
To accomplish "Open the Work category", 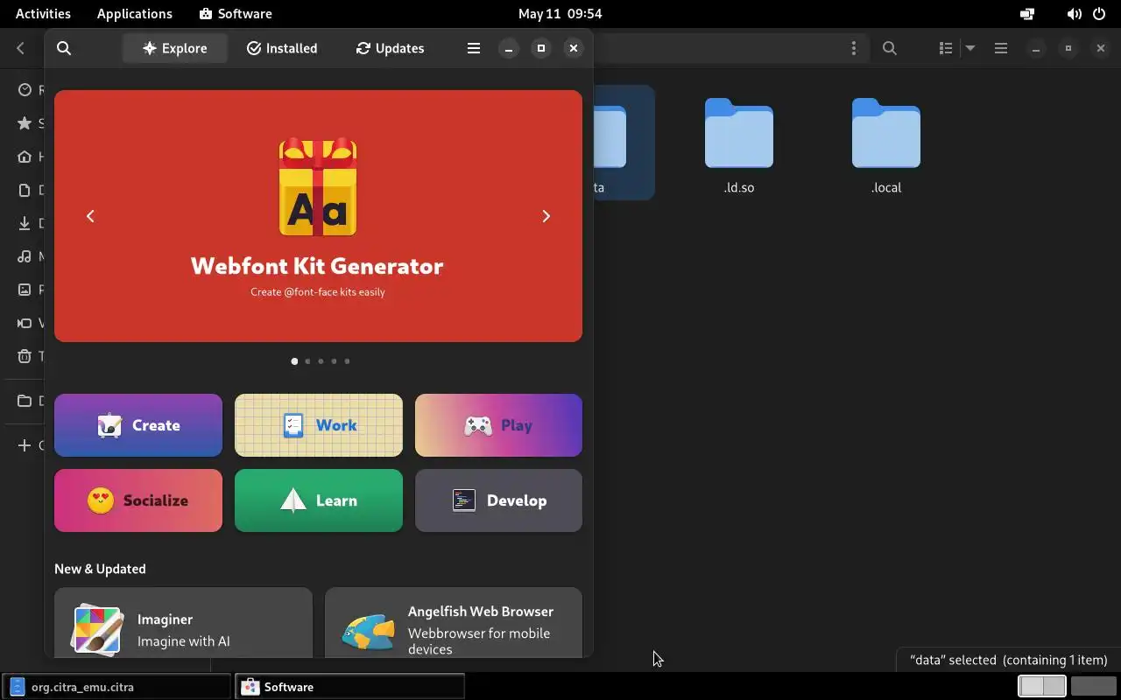I will pyautogui.click(x=319, y=425).
